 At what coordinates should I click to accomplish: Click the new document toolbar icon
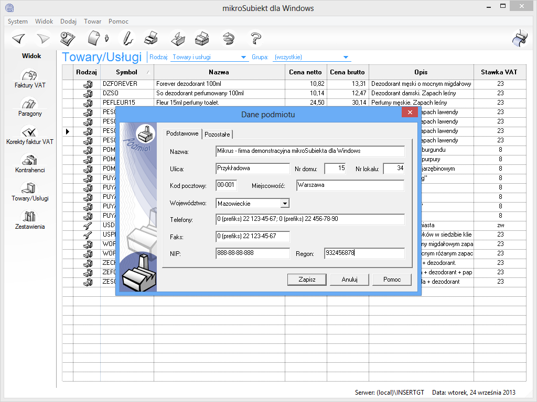click(94, 38)
